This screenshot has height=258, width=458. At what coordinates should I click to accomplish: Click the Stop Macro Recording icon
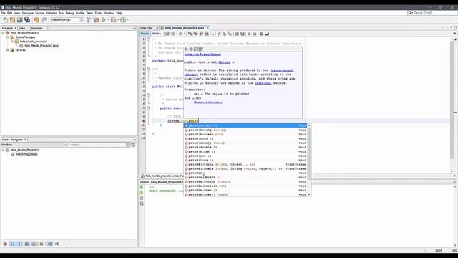[x=255, y=34]
